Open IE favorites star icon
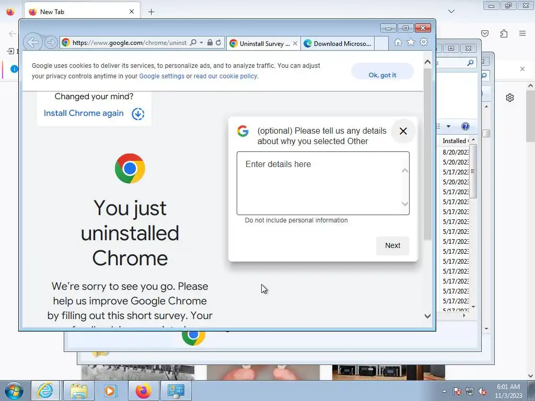535x401 pixels. tap(411, 42)
